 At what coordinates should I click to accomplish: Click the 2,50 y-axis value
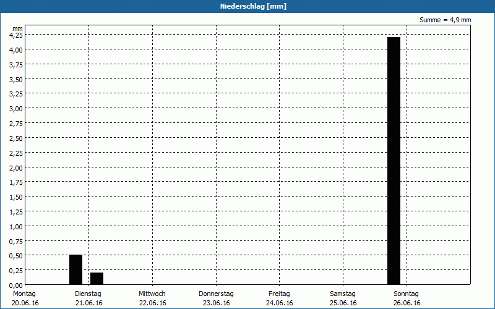click(16, 138)
